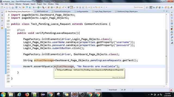The image size is (174, 97).
Task: Open the Windows Start button
Action: coord(3,95)
